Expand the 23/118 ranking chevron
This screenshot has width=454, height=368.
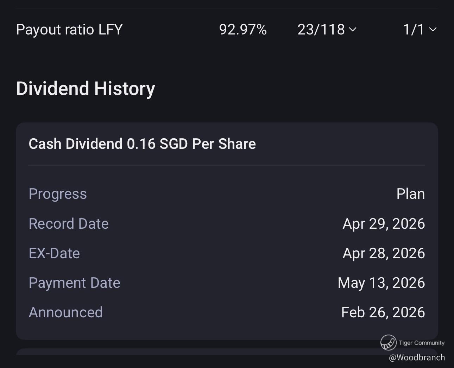[353, 30]
